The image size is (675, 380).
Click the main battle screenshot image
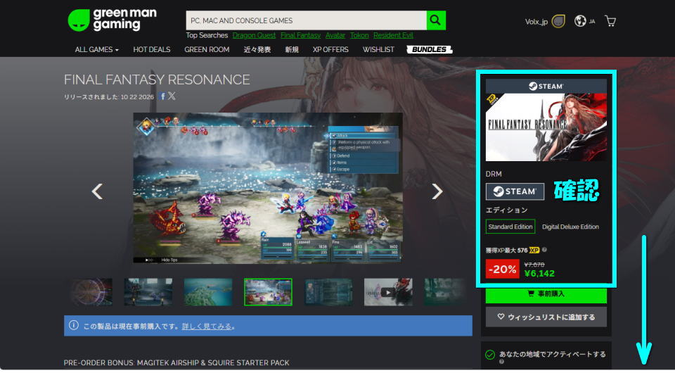pyautogui.click(x=268, y=188)
